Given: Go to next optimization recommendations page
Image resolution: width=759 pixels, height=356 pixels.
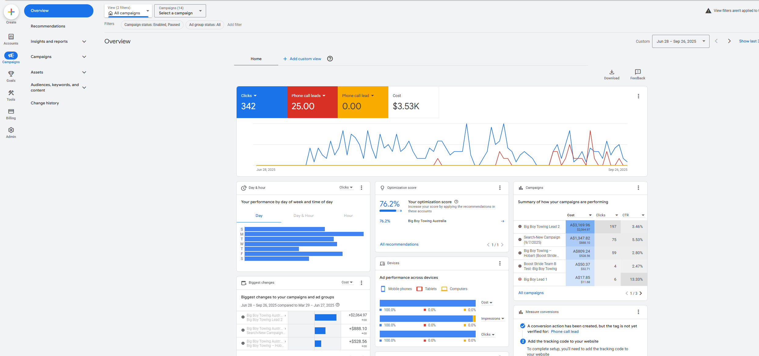Looking at the screenshot, I should coord(502,245).
